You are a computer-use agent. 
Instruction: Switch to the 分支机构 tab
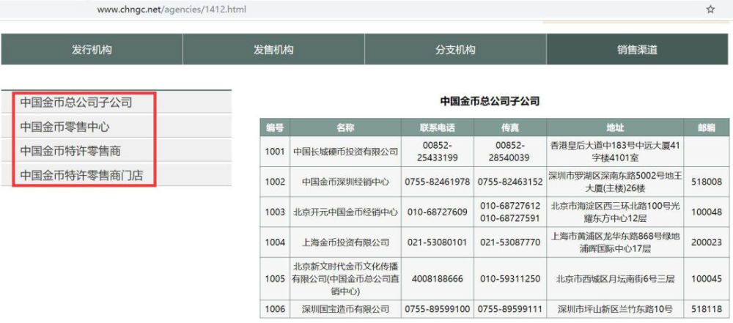tap(455, 49)
